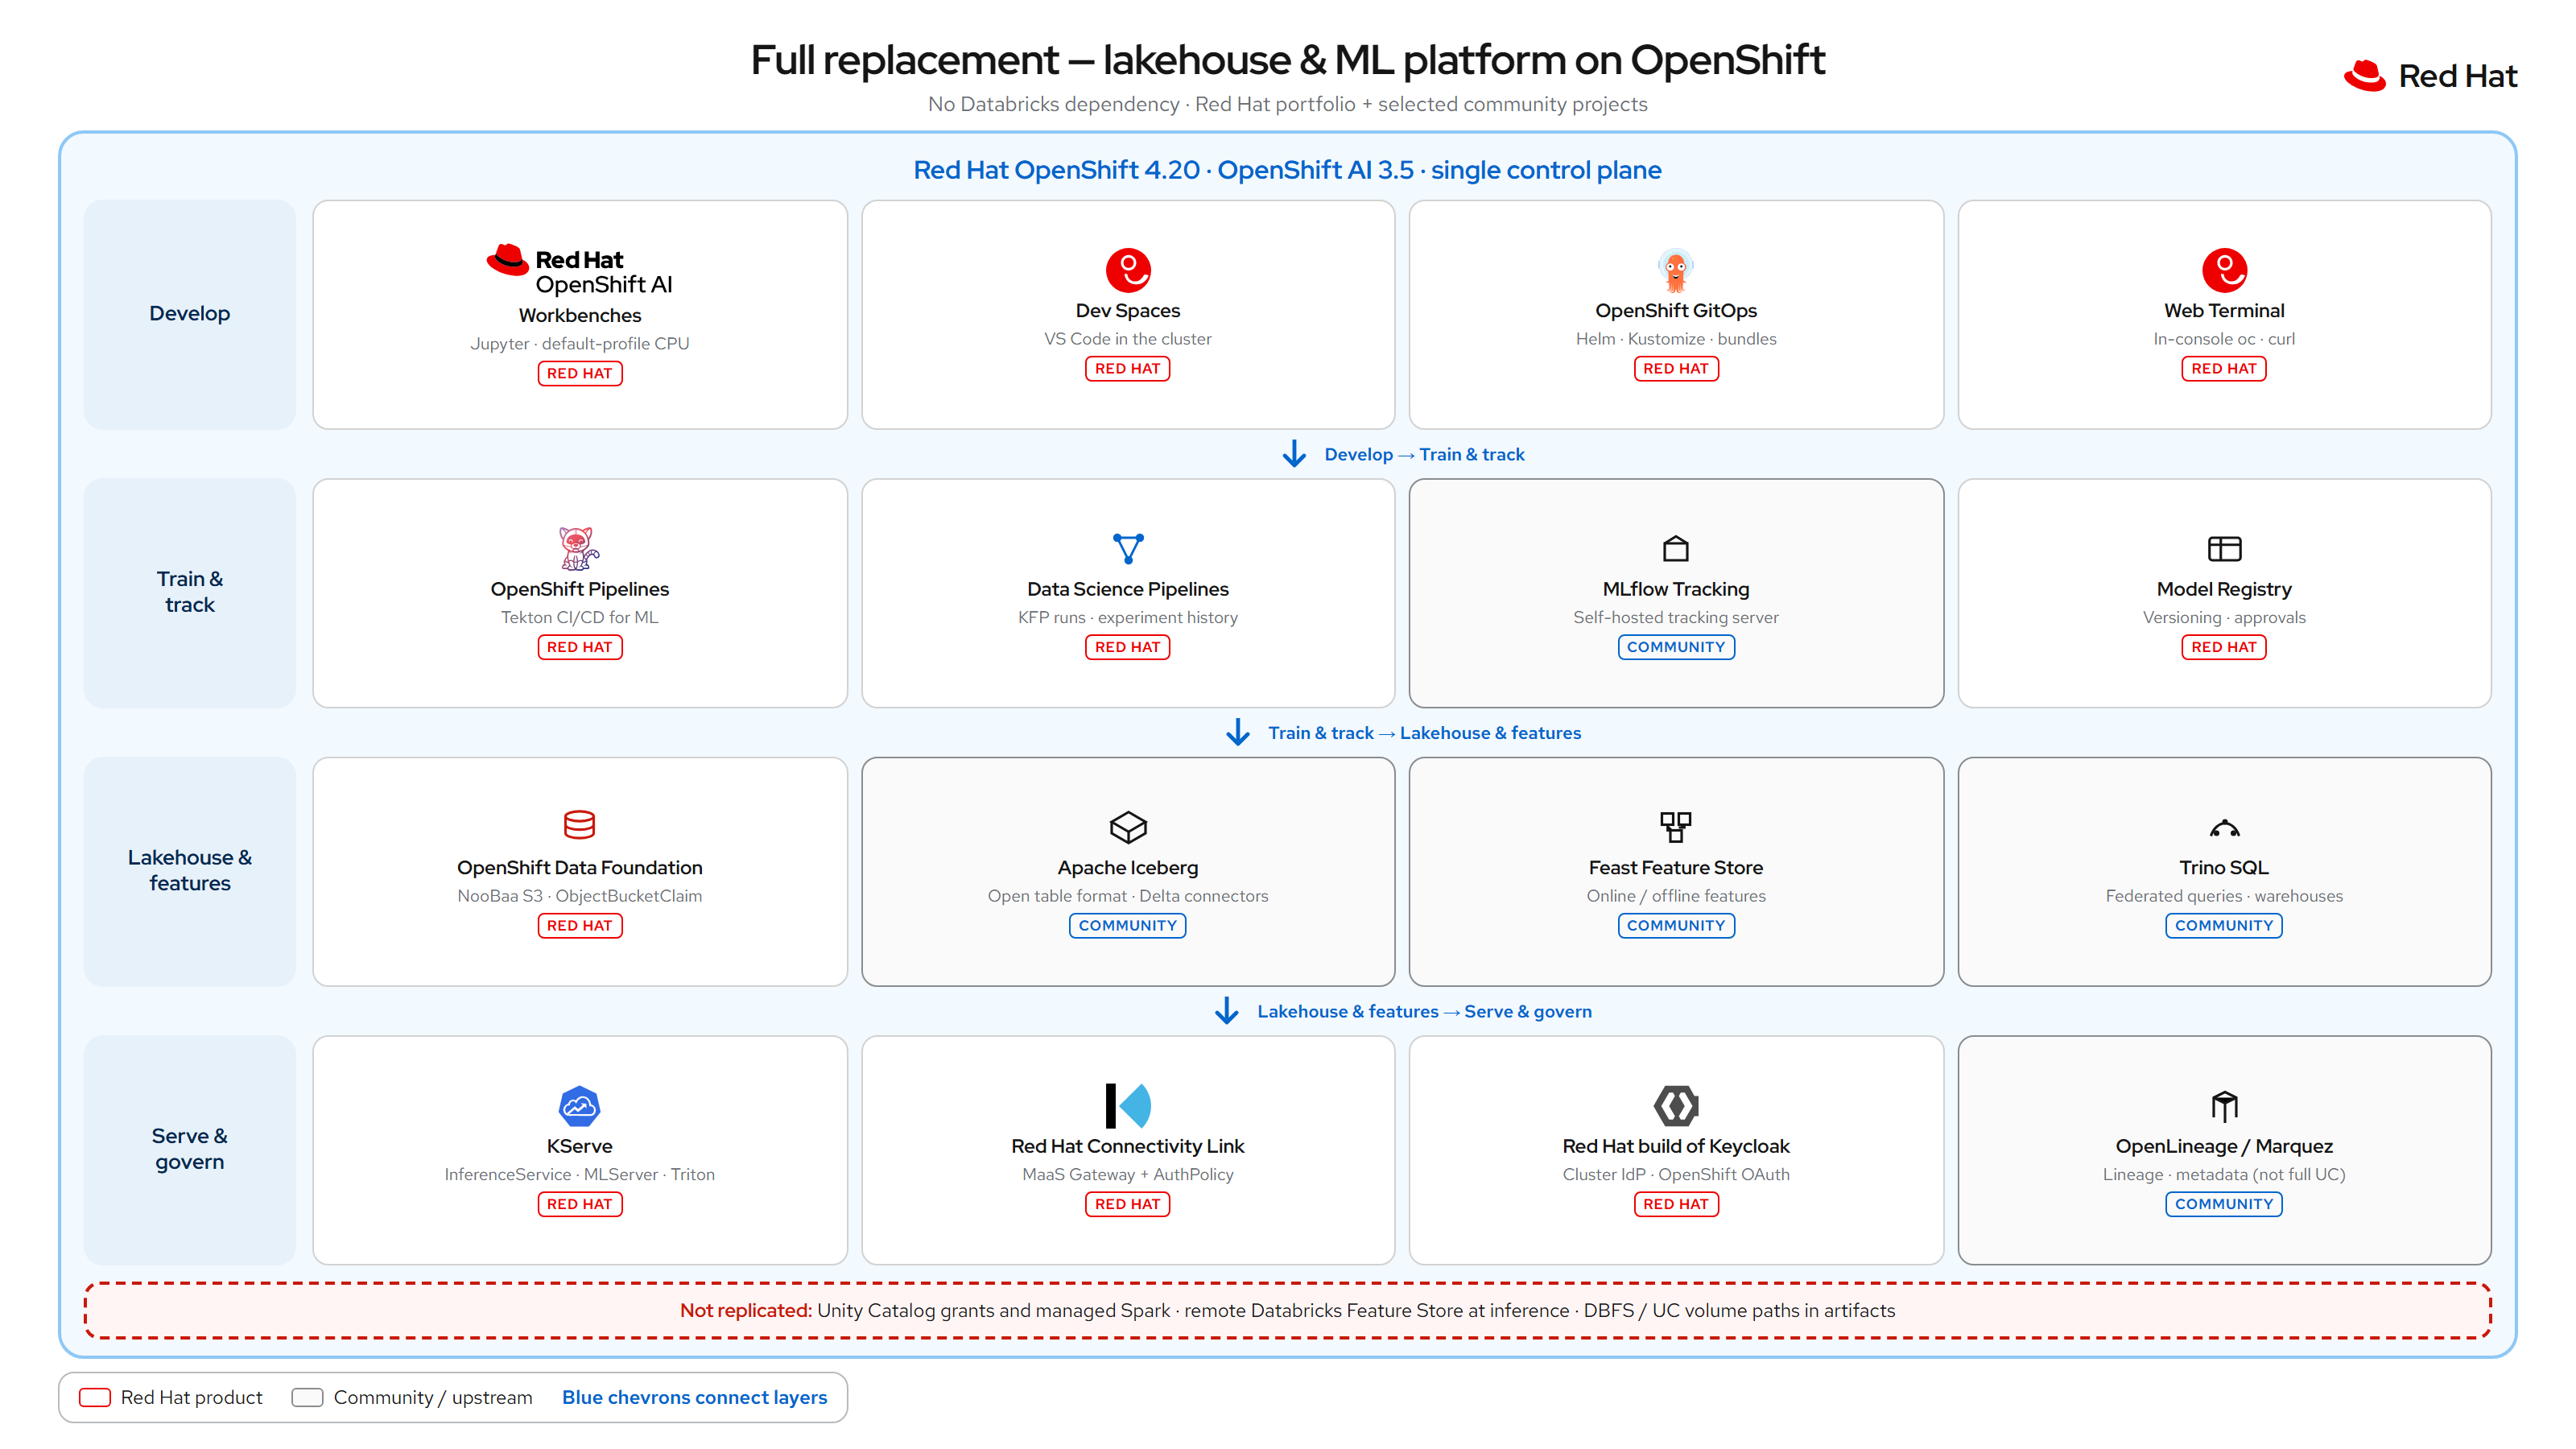Image resolution: width=2576 pixels, height=1449 pixels.
Task: Click the OpenLineage / Marquez icon
Action: pos(2224,1105)
